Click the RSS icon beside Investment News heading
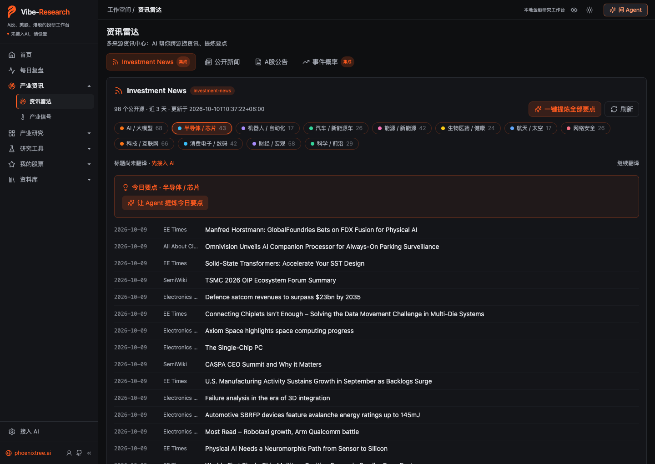 click(x=119, y=91)
